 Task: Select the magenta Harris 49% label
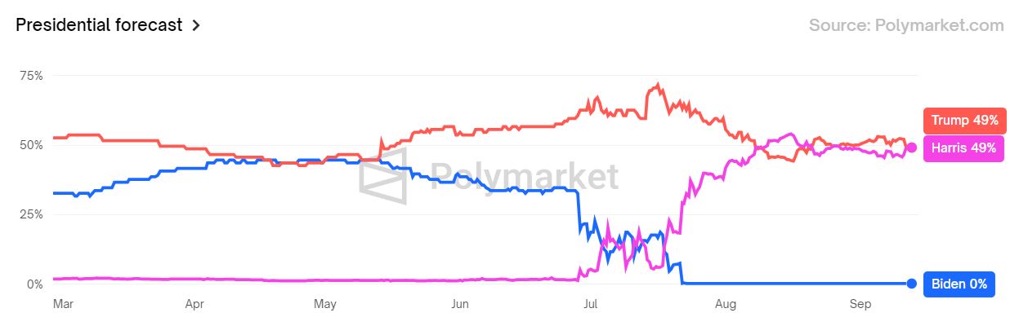point(963,148)
